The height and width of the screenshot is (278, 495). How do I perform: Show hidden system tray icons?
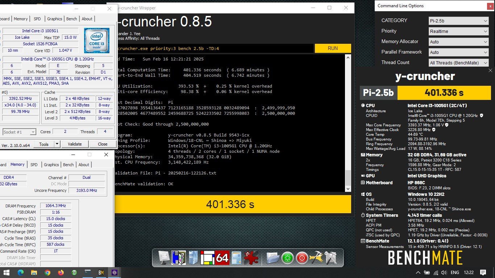click(418, 273)
